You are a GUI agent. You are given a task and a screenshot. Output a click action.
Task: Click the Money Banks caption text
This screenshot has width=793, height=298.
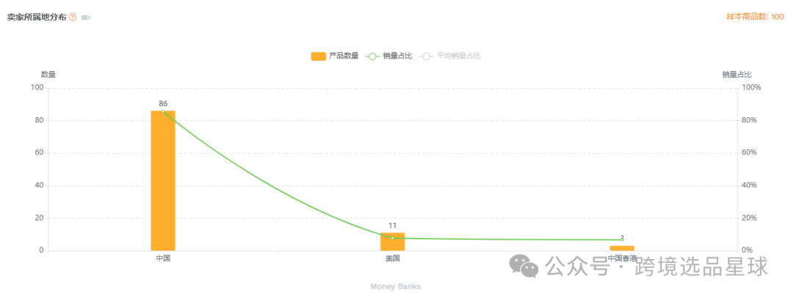396,286
